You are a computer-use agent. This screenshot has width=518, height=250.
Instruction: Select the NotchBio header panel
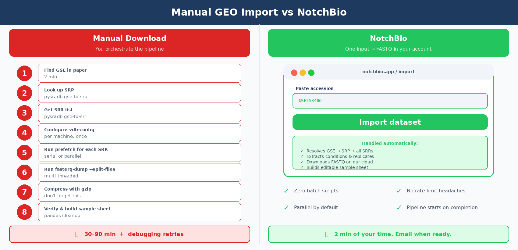388,43
